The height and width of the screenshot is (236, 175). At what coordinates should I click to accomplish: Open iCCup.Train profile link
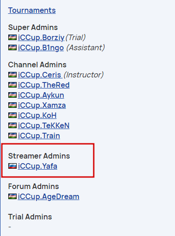click(39, 136)
